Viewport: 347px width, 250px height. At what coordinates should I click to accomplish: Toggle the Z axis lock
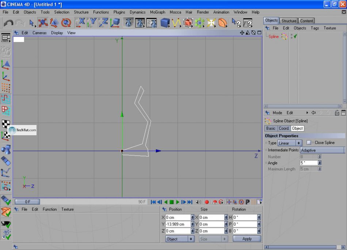pos(103,23)
